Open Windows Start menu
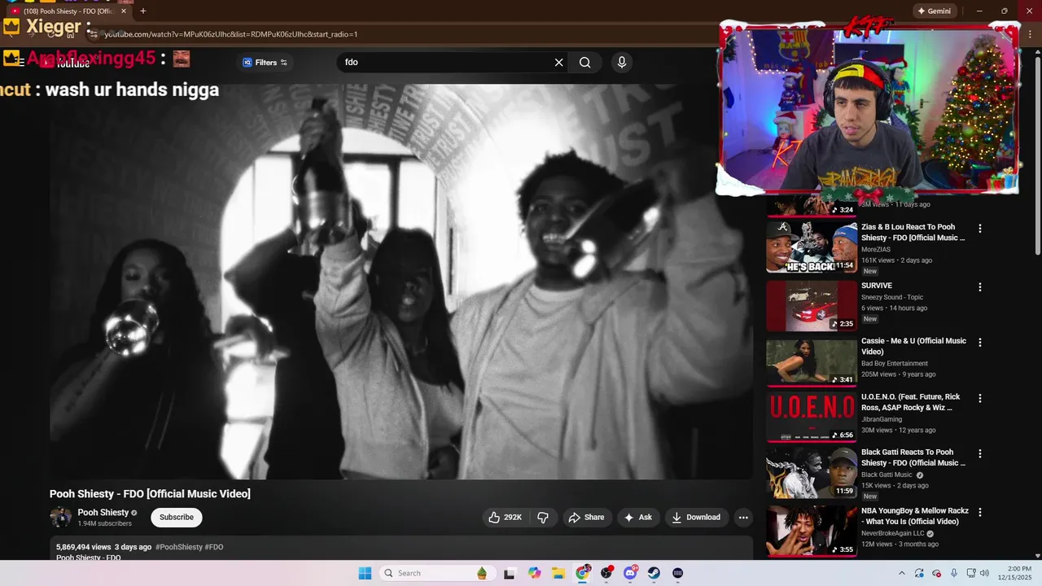The image size is (1042, 586). [365, 573]
